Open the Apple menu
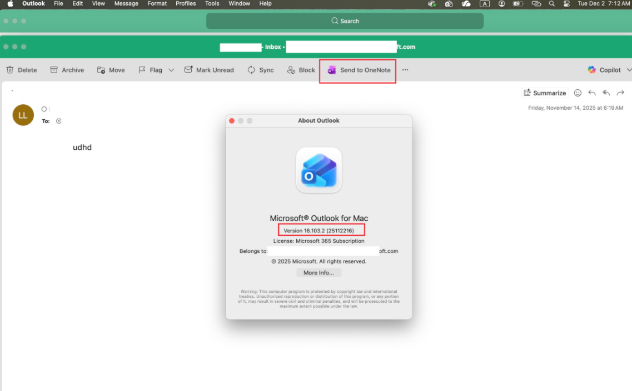 pyautogui.click(x=10, y=4)
